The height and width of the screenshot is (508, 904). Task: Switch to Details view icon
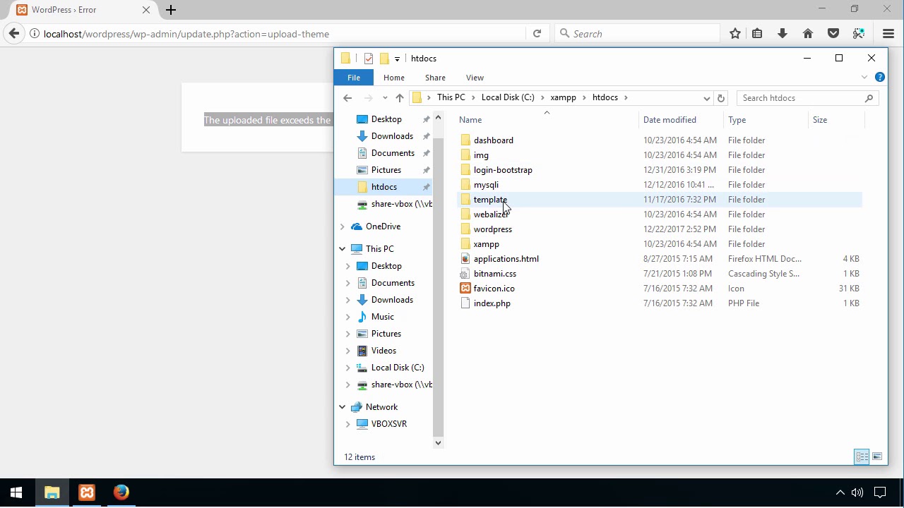[862, 456]
